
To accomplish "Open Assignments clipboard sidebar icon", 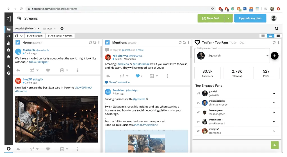I will 9,50.
